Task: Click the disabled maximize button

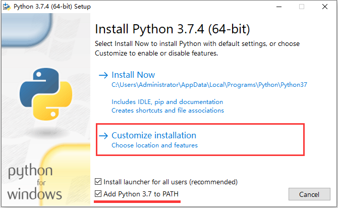Action: [x=302, y=7]
